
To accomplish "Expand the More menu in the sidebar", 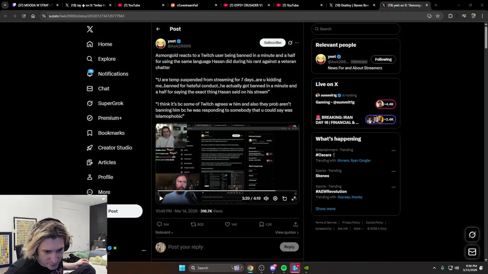I will 98,192.
